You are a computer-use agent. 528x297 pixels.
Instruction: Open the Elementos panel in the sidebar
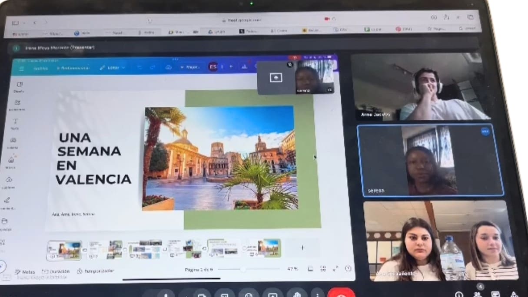(18, 104)
